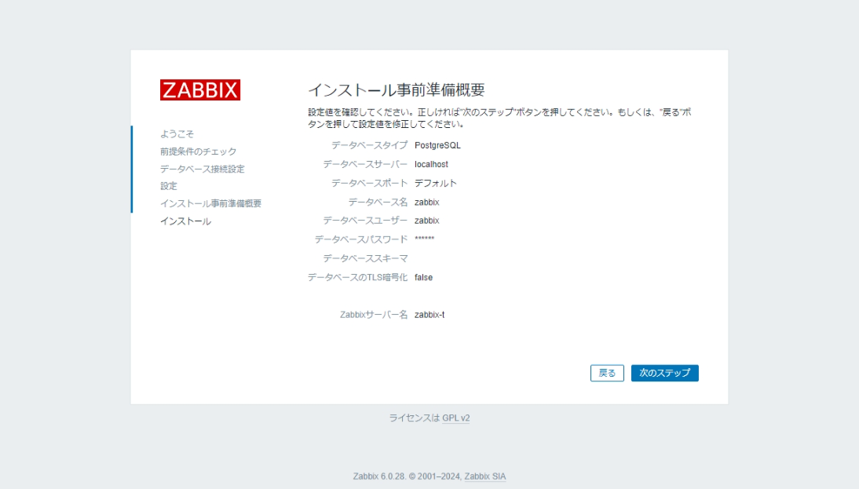Click the データベーススキーマ label
Viewport: 859px width, 489px height.
tap(365, 258)
